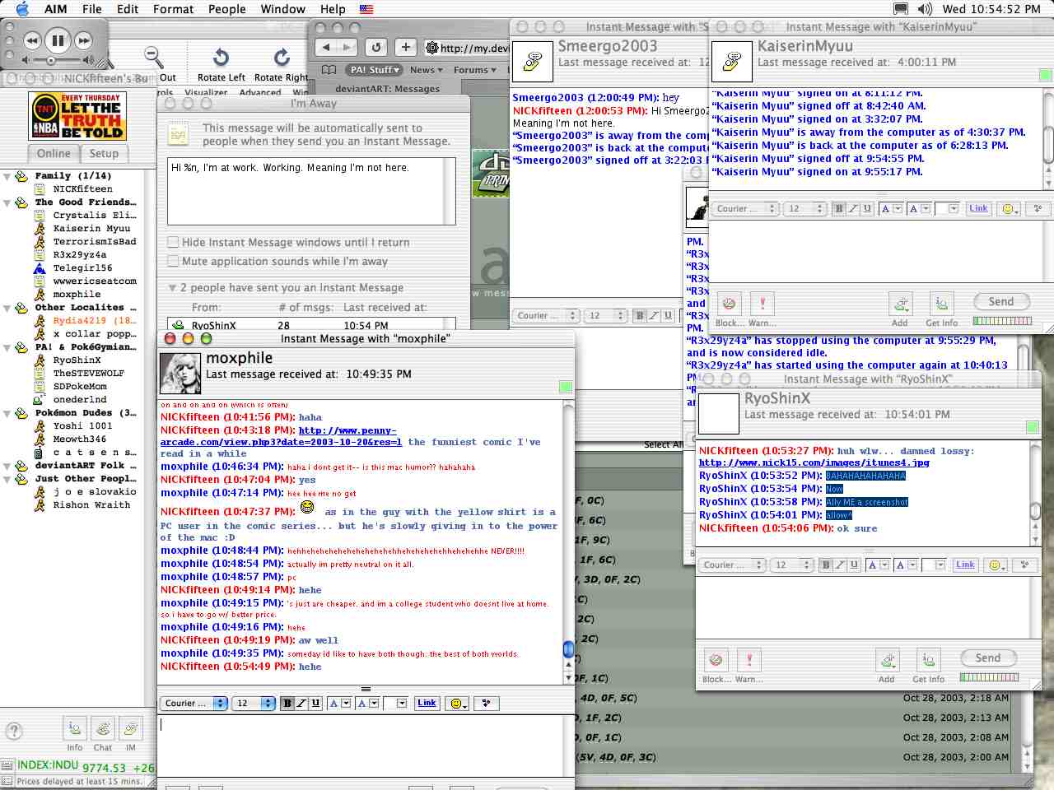1054x790 pixels.
Task: Toggle italic in moxphile IM window
Action: [301, 704]
